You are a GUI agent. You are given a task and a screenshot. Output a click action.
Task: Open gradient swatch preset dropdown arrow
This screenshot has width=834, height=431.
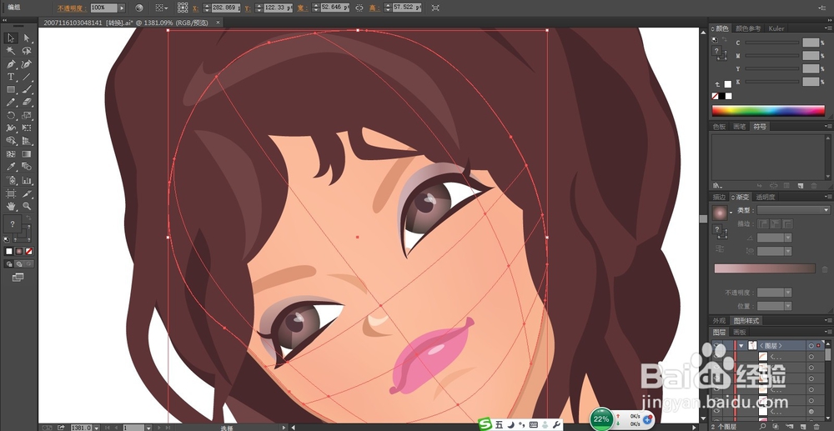pyautogui.click(x=731, y=213)
